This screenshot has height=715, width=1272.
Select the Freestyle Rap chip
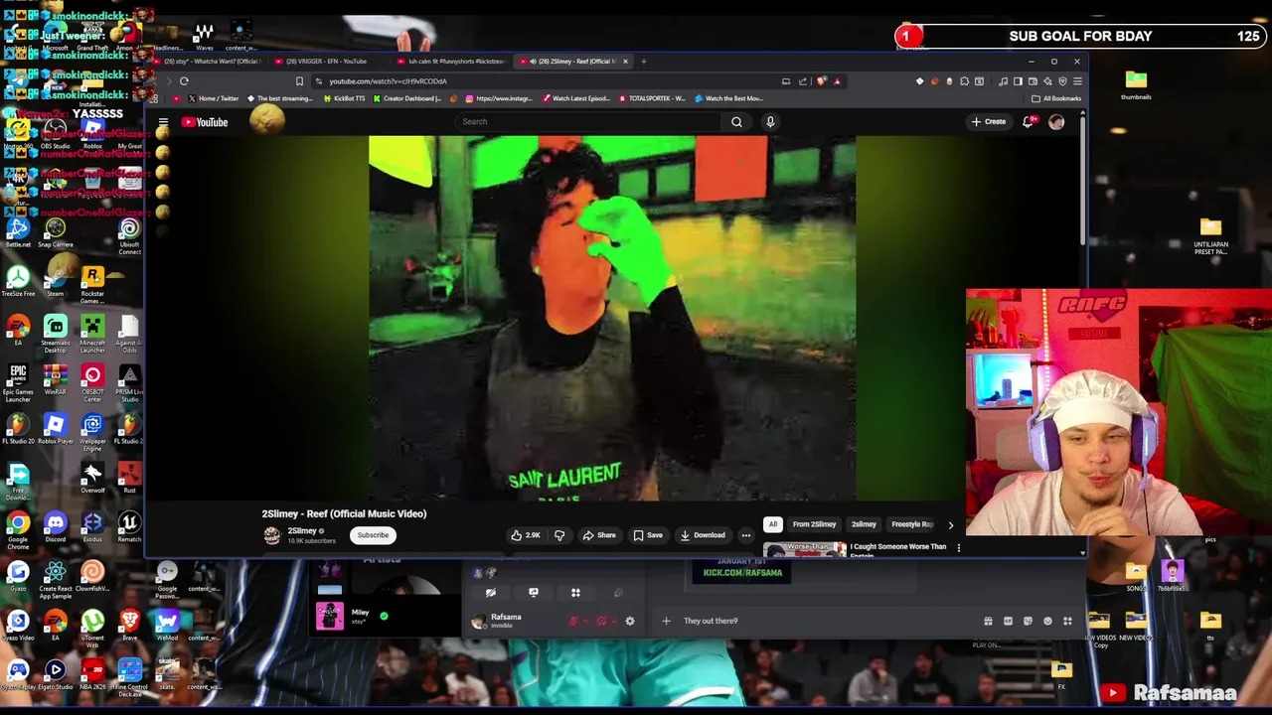click(911, 524)
